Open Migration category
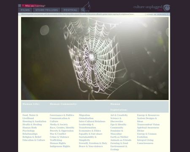Screen dimensions: 190x152 [x=84, y=115]
